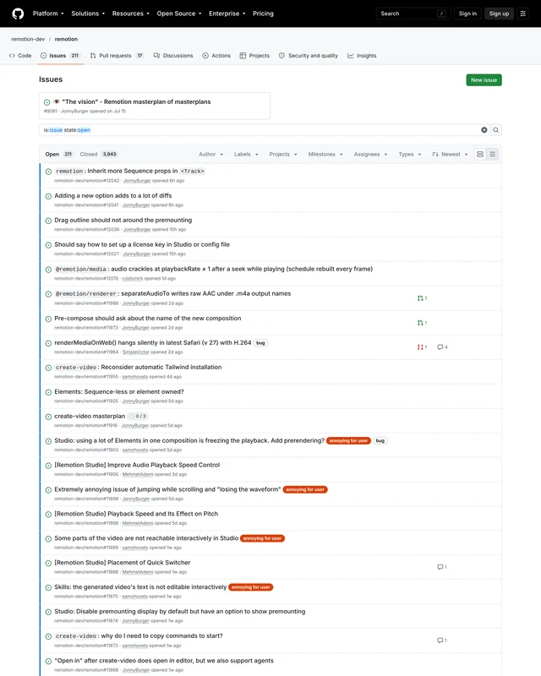The width and height of the screenshot is (541, 676).
Task: Click the Actions tab
Action: click(216, 56)
